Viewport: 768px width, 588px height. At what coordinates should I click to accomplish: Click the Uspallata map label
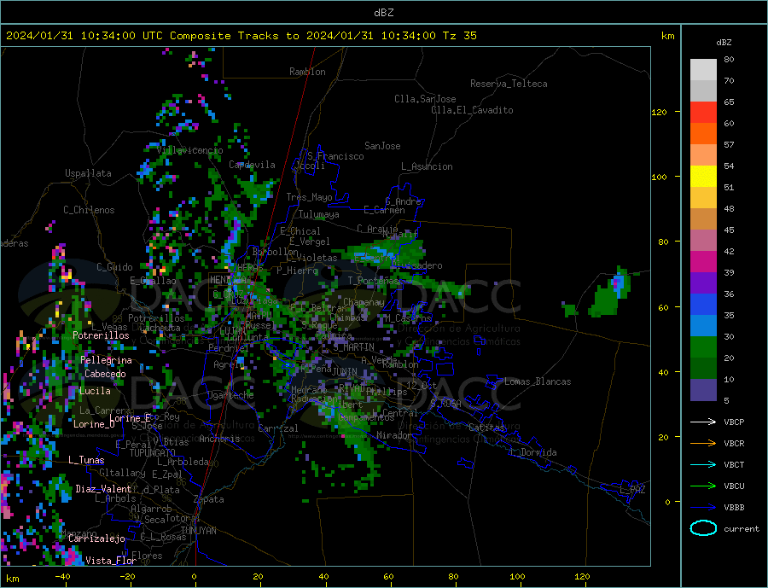88,173
